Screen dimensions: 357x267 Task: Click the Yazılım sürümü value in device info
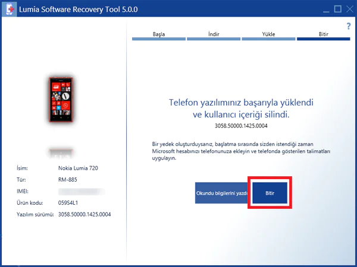pos(84,214)
